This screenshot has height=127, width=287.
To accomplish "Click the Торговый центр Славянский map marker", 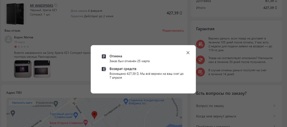I will click(76, 115).
